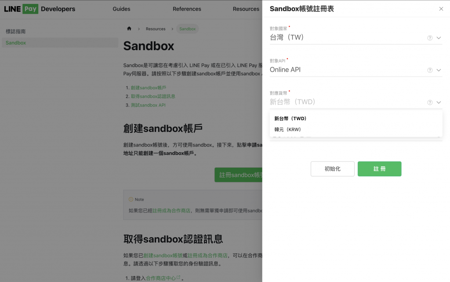The image size is (450, 282).
Task: Click 註冊成為合作商店 link in the Note box
Action: pos(171,211)
